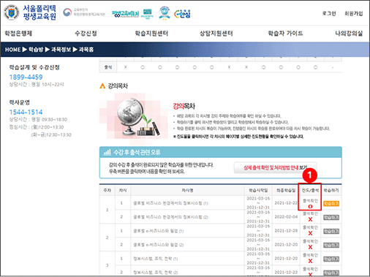Click the blue ribbon certification badge
The width and height of the screenshot is (370, 277).
165,12
